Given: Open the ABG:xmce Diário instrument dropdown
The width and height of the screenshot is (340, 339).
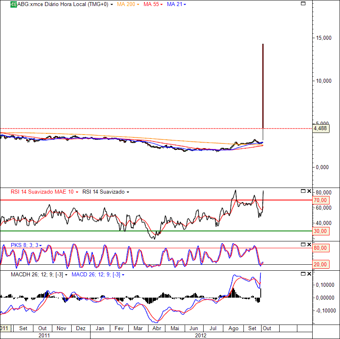Looking at the screenshot, I should 112,4.
